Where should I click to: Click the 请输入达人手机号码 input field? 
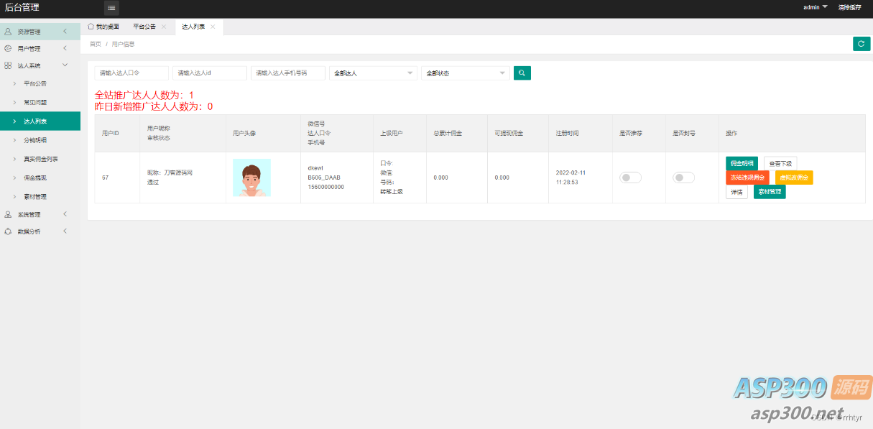click(287, 73)
